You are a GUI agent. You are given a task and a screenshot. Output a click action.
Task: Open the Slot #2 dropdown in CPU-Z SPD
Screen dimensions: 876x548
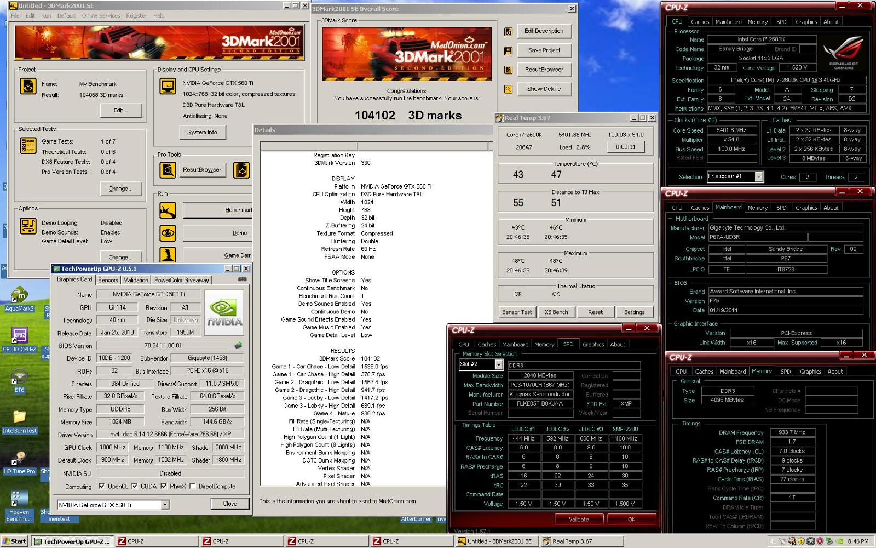[x=498, y=364]
